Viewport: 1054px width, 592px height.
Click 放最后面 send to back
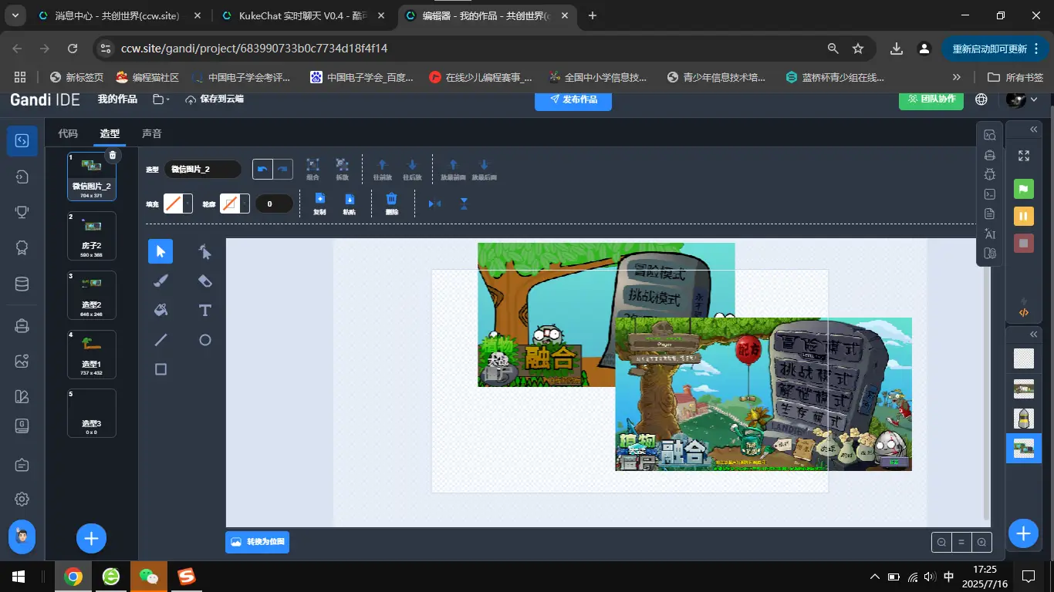484,169
